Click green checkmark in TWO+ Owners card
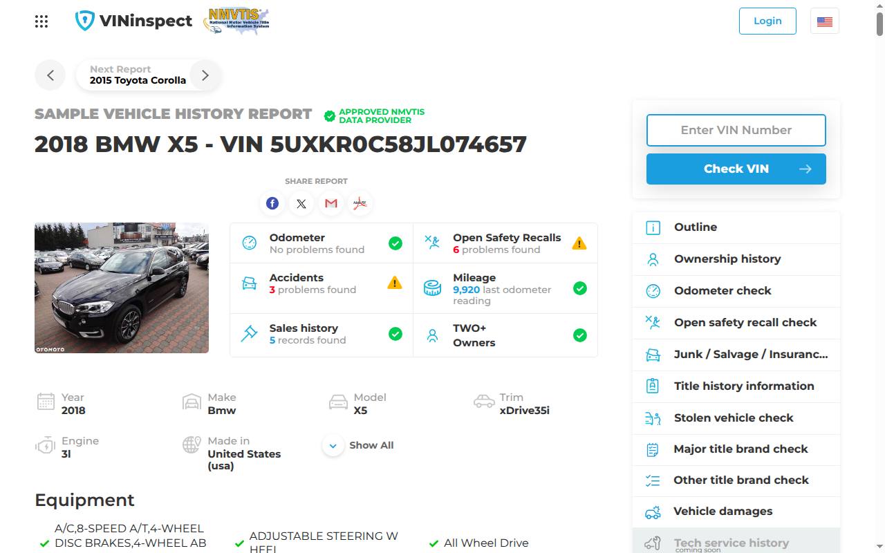 click(580, 335)
